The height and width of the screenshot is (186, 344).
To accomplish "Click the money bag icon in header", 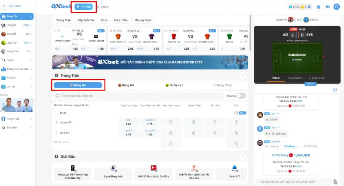I will (x=318, y=7).
